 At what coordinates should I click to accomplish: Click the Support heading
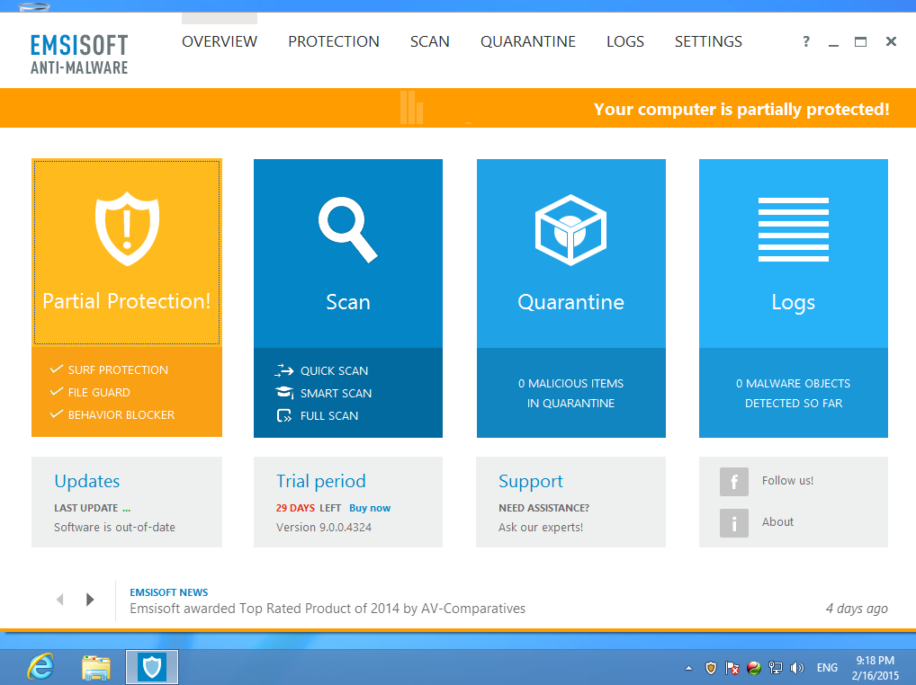(x=531, y=482)
